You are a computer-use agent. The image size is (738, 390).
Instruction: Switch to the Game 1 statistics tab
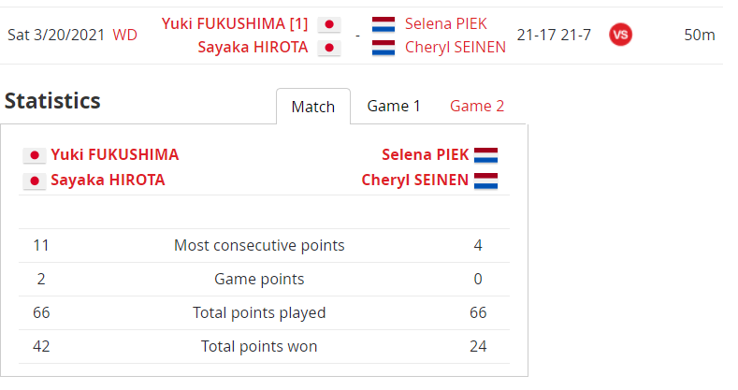pyautogui.click(x=394, y=107)
